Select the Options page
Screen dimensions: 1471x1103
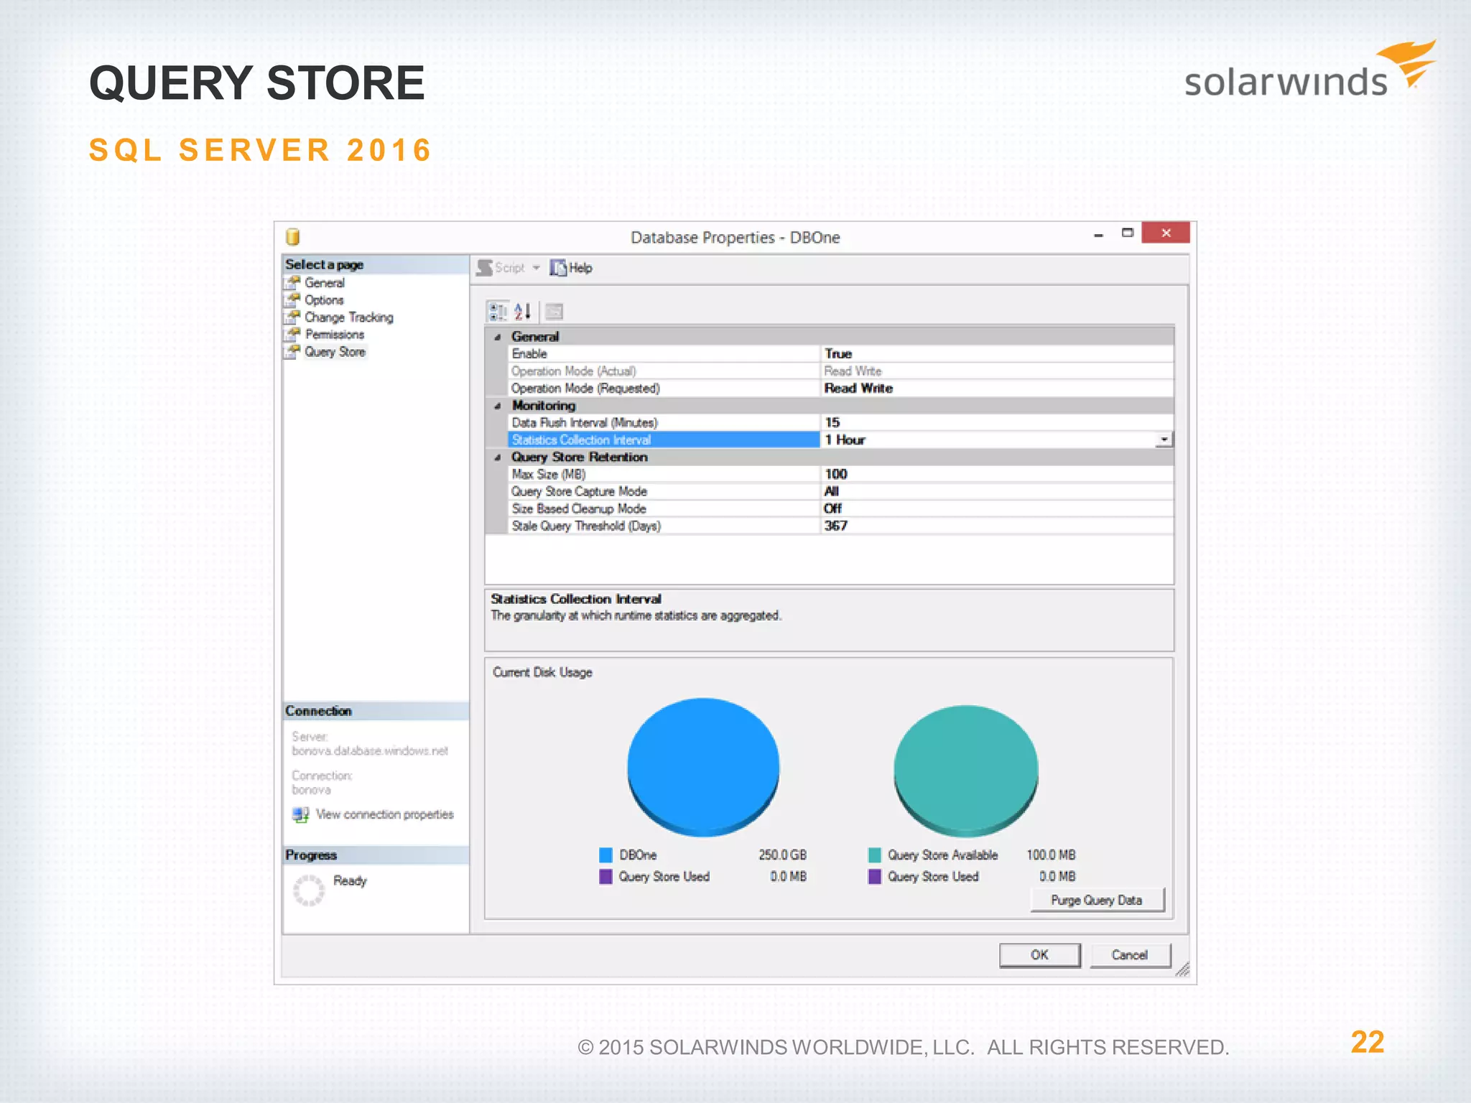coord(324,300)
